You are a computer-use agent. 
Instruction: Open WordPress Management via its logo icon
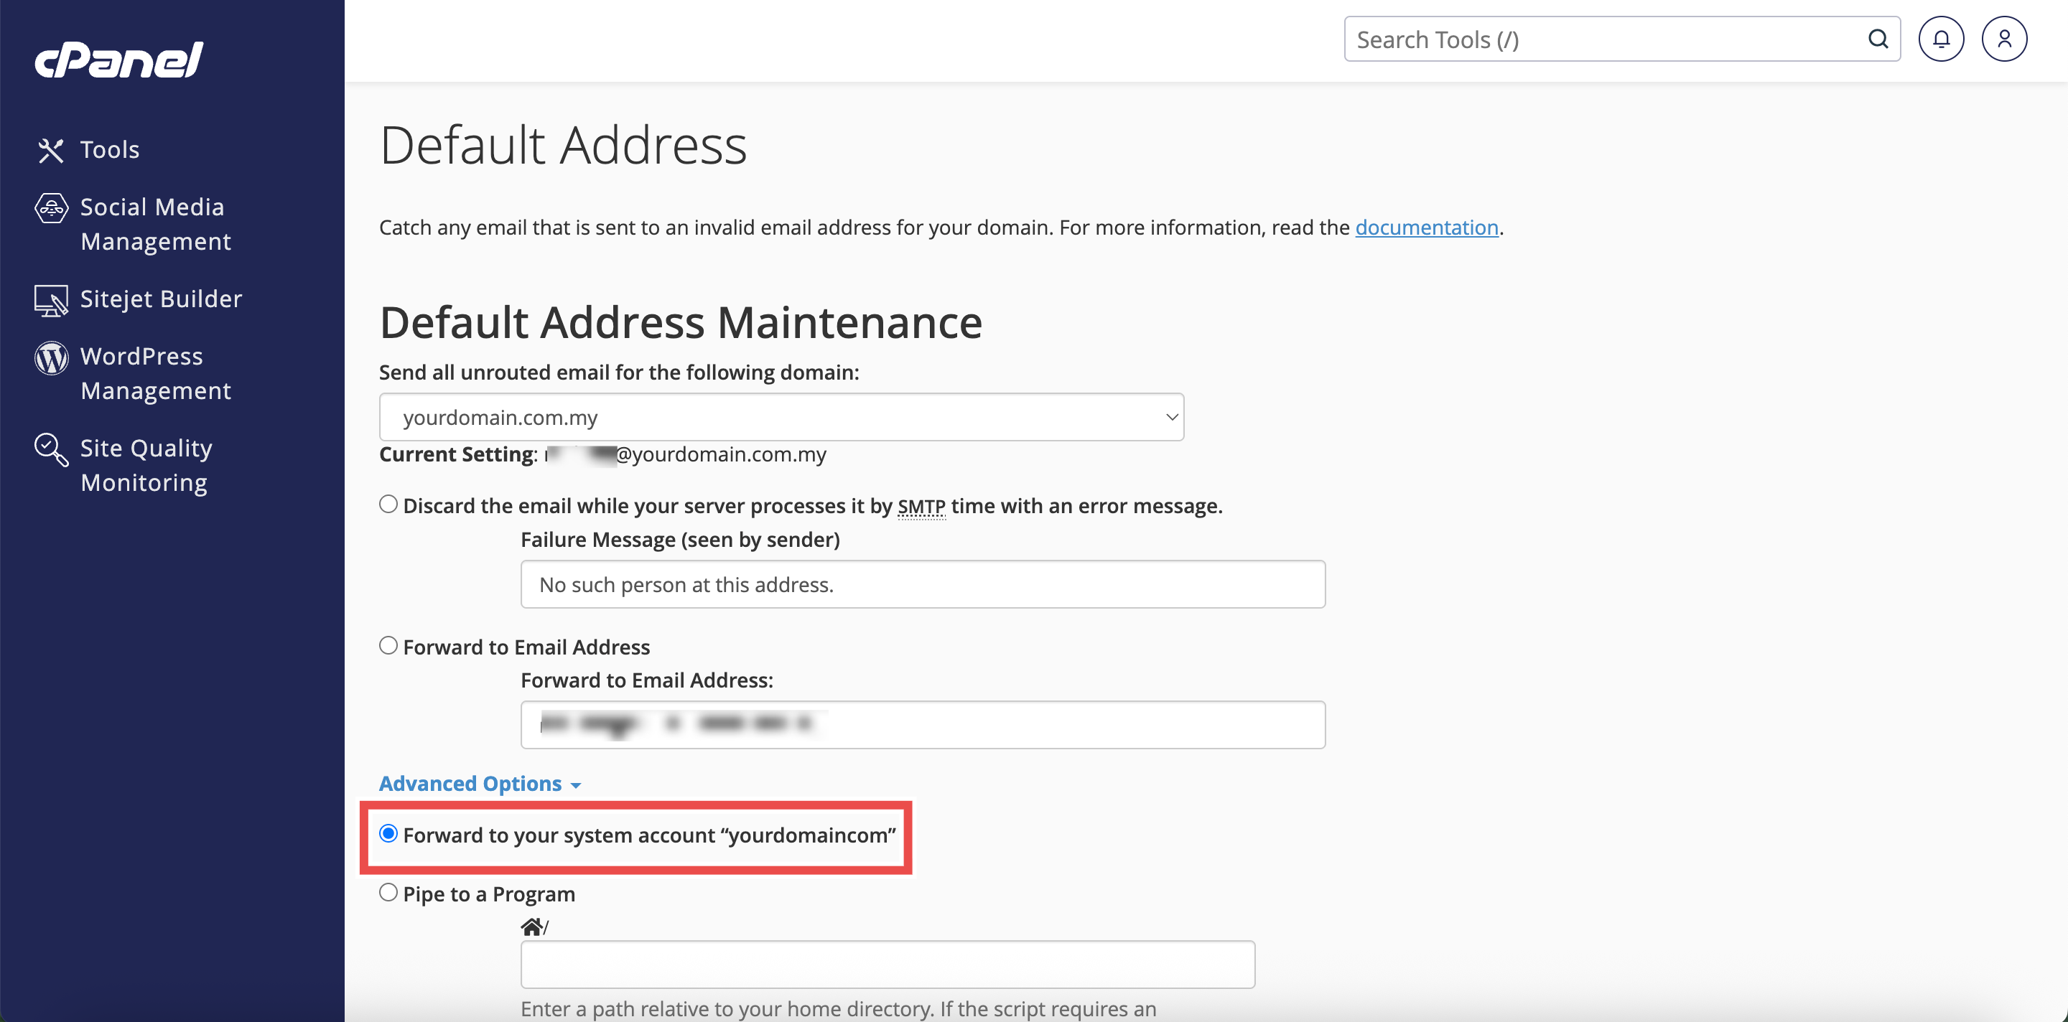click(50, 359)
